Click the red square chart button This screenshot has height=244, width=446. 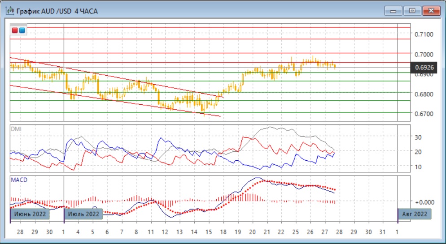[x=15, y=30]
